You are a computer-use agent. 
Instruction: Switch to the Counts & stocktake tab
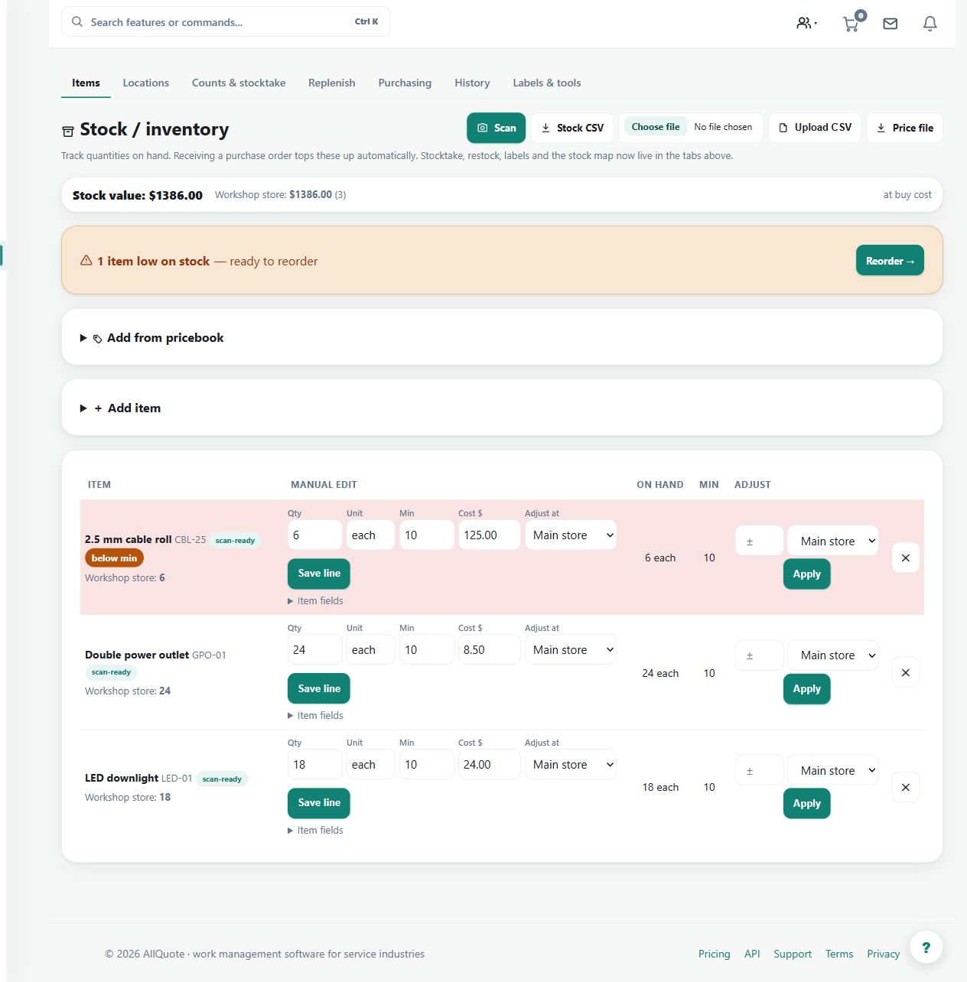(x=239, y=83)
